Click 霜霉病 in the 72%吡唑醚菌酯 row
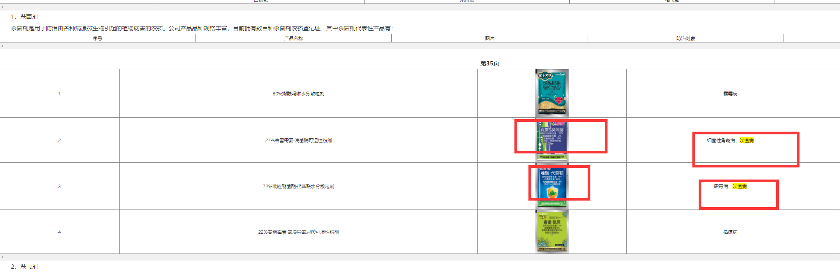 (721, 186)
